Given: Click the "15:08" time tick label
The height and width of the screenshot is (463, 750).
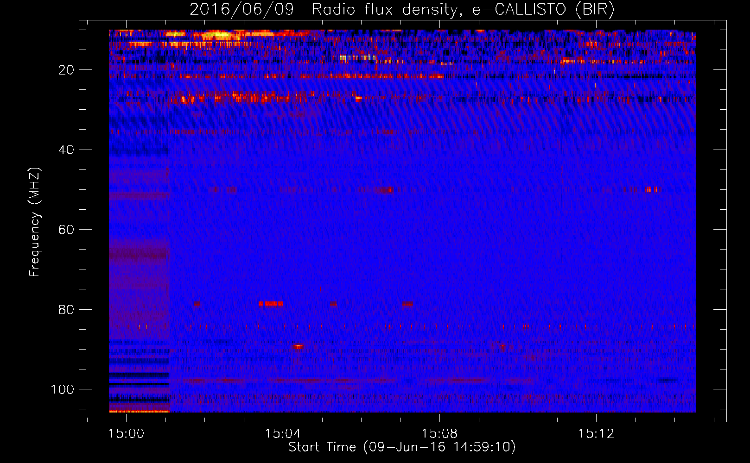Looking at the screenshot, I should pyautogui.click(x=439, y=434).
